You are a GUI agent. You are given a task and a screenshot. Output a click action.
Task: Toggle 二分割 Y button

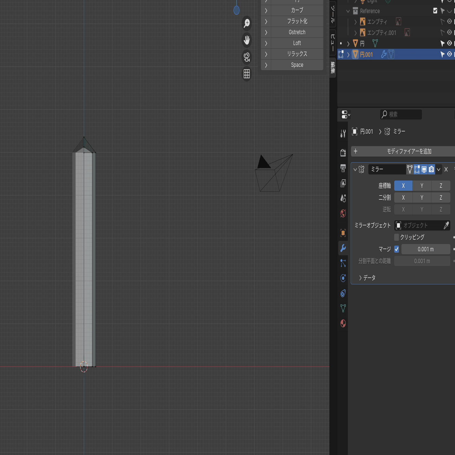point(422,198)
